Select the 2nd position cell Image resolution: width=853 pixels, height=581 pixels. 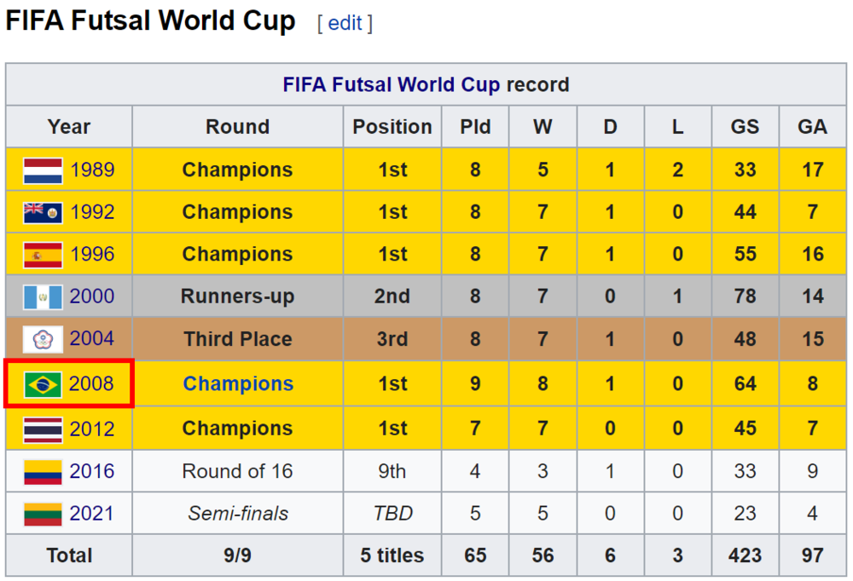point(392,296)
